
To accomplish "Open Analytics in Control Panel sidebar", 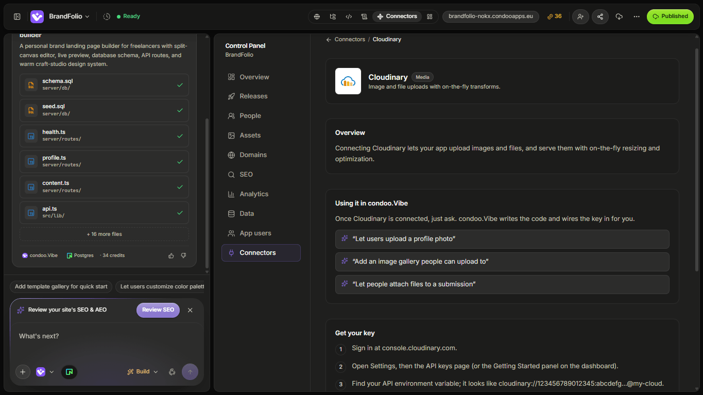I will pos(261,194).
